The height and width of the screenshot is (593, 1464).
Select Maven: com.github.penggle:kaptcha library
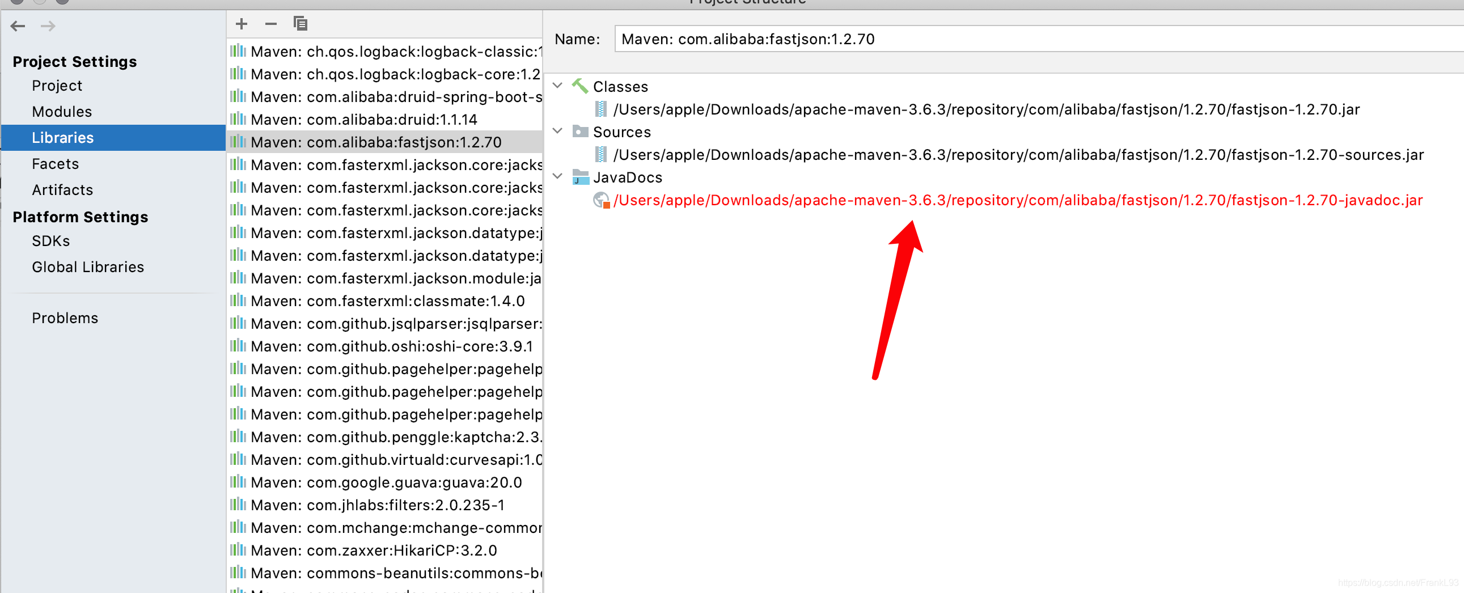(385, 437)
